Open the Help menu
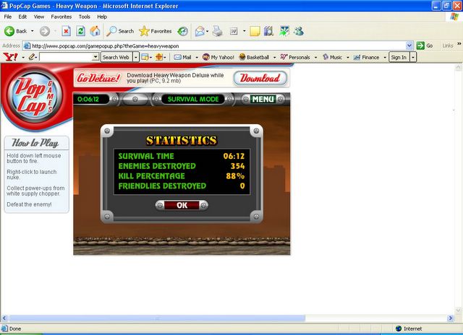The width and height of the screenshot is (463, 335). point(102,17)
